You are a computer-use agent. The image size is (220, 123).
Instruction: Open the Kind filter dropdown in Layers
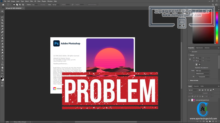193,90
